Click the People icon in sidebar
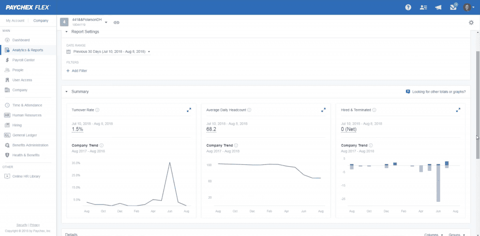 coord(7,70)
